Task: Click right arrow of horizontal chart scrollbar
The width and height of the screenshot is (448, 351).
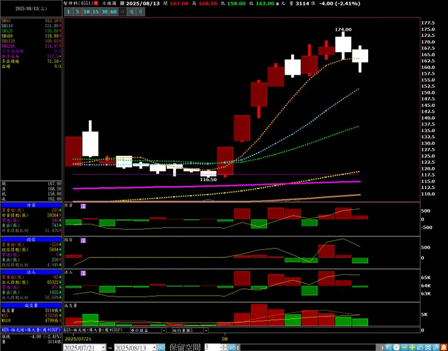Action: [383, 347]
